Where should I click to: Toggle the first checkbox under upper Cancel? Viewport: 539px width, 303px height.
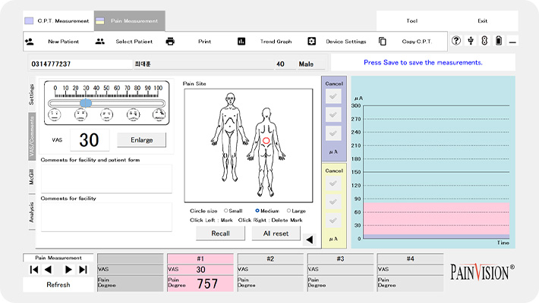[334, 96]
